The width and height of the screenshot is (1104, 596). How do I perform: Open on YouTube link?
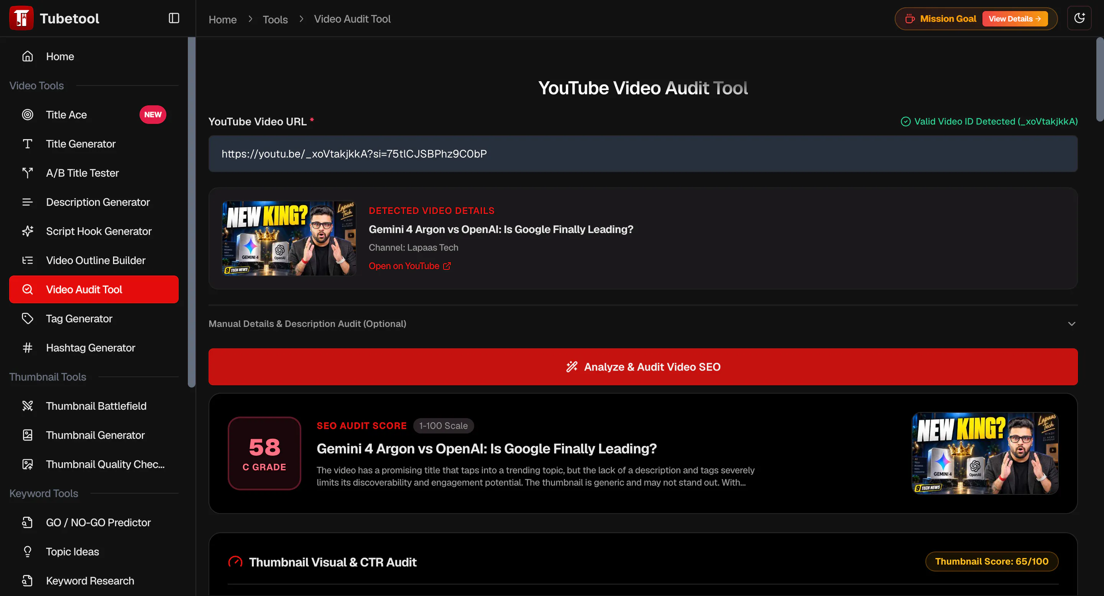(410, 266)
